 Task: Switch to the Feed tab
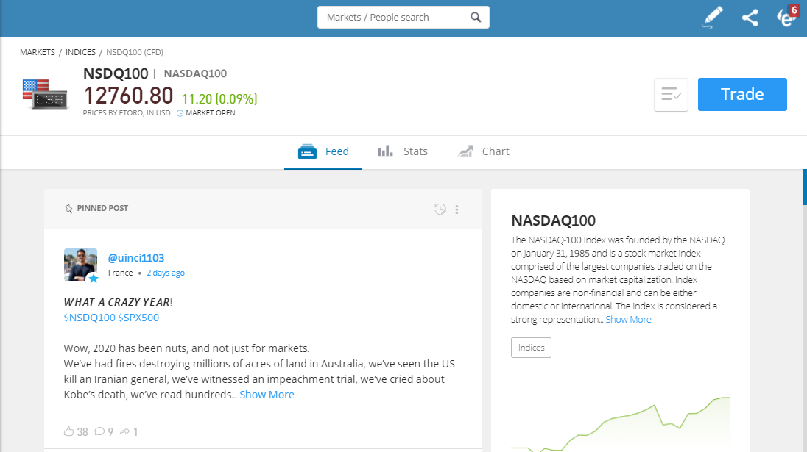(x=323, y=151)
